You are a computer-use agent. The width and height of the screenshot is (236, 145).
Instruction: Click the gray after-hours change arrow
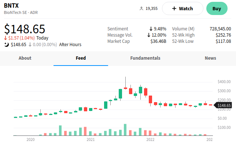(30, 45)
